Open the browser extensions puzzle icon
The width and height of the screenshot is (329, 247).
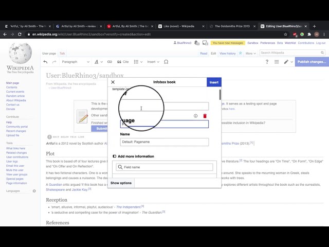coord(309,34)
